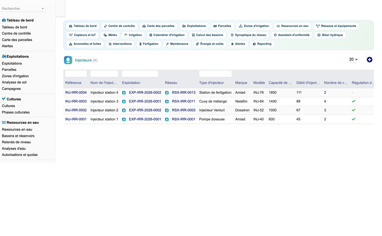The image size is (382, 236).
Task: Open Fertigation toolbar button
Action: pyautogui.click(x=149, y=44)
